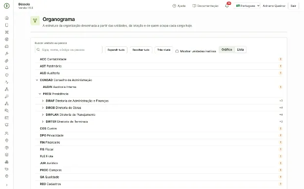304x189 pixels.
Task: Expand DIRTER Diretoria de Terminais
Action: coord(43,122)
